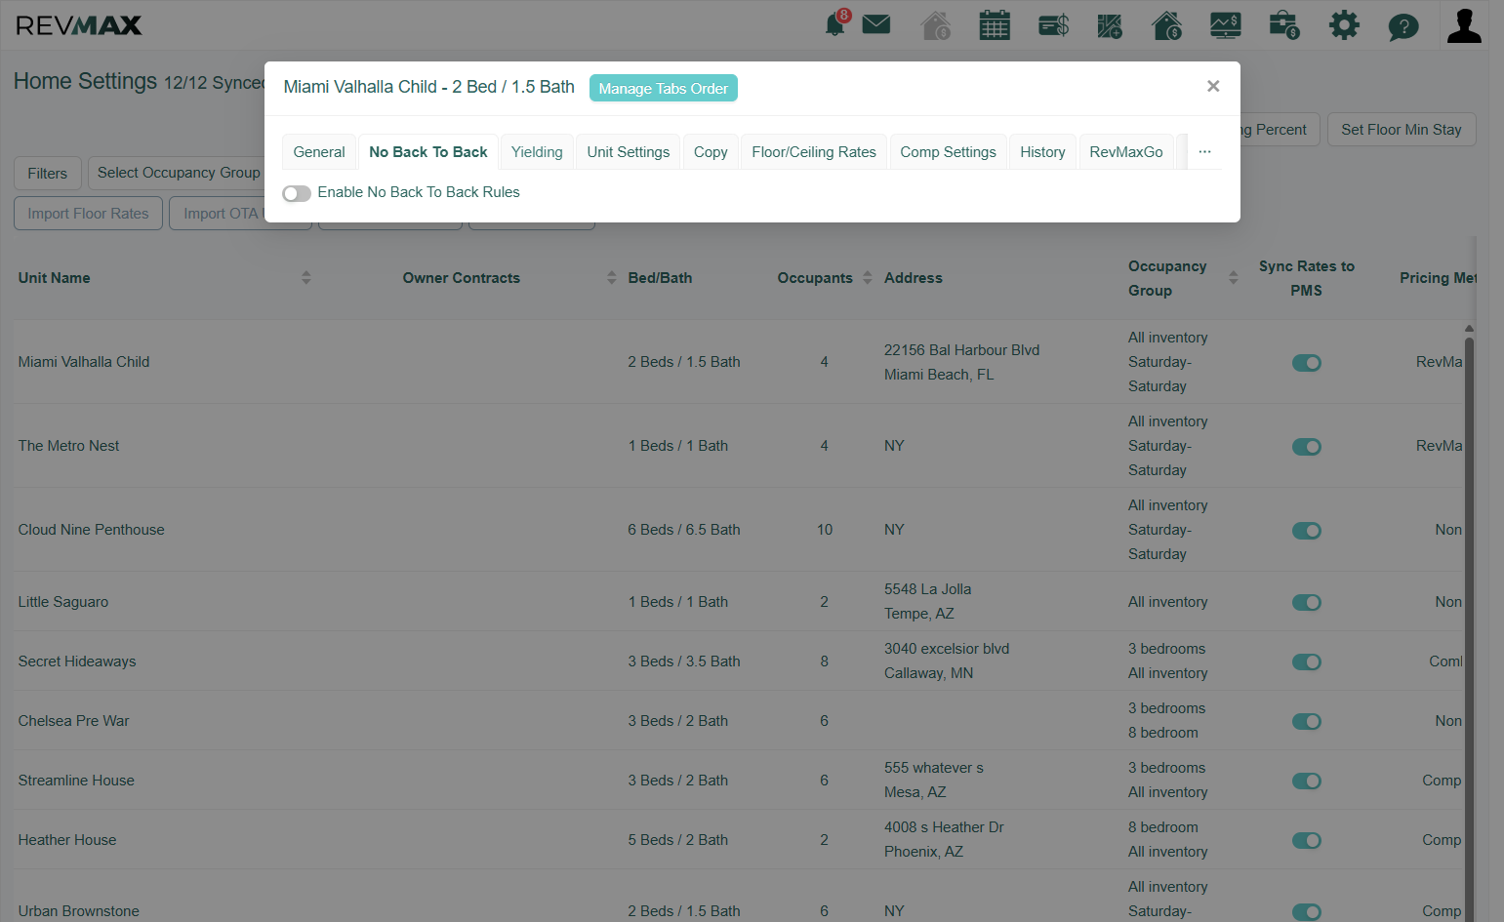Close the Miami Valhalla Child dialog

point(1213,86)
